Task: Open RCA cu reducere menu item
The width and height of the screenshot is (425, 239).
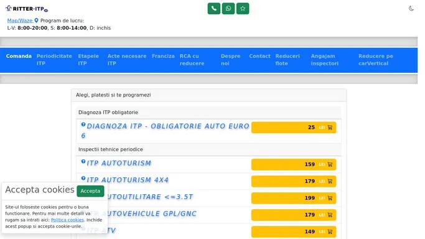Action: [192, 60]
